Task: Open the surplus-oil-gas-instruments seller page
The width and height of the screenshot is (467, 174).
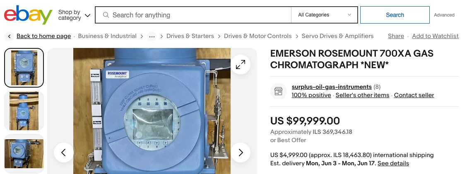Action: point(331,87)
